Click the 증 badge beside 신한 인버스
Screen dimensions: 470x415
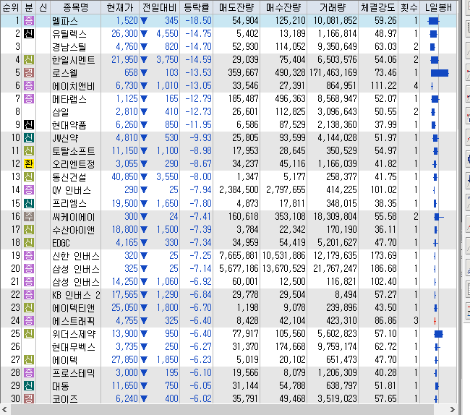pos(29,256)
